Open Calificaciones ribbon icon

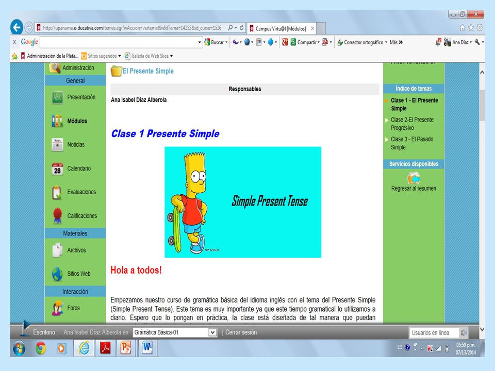tap(57, 216)
